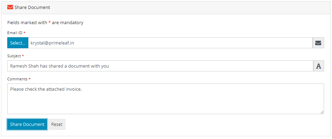Click the envelope icon in the panel header
The height and width of the screenshot is (139, 332).
pyautogui.click(x=10, y=7)
